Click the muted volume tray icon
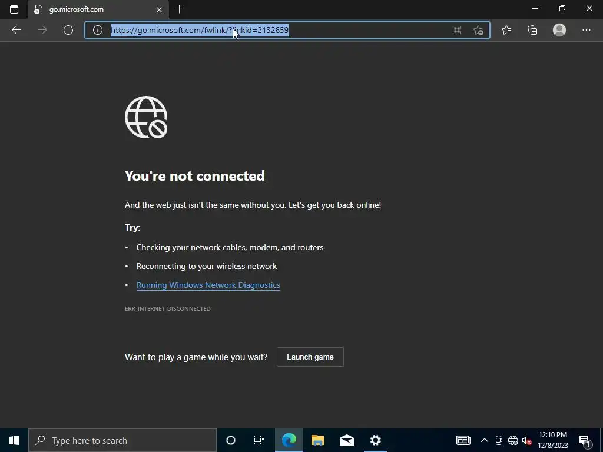The height and width of the screenshot is (452, 603). [x=527, y=440]
